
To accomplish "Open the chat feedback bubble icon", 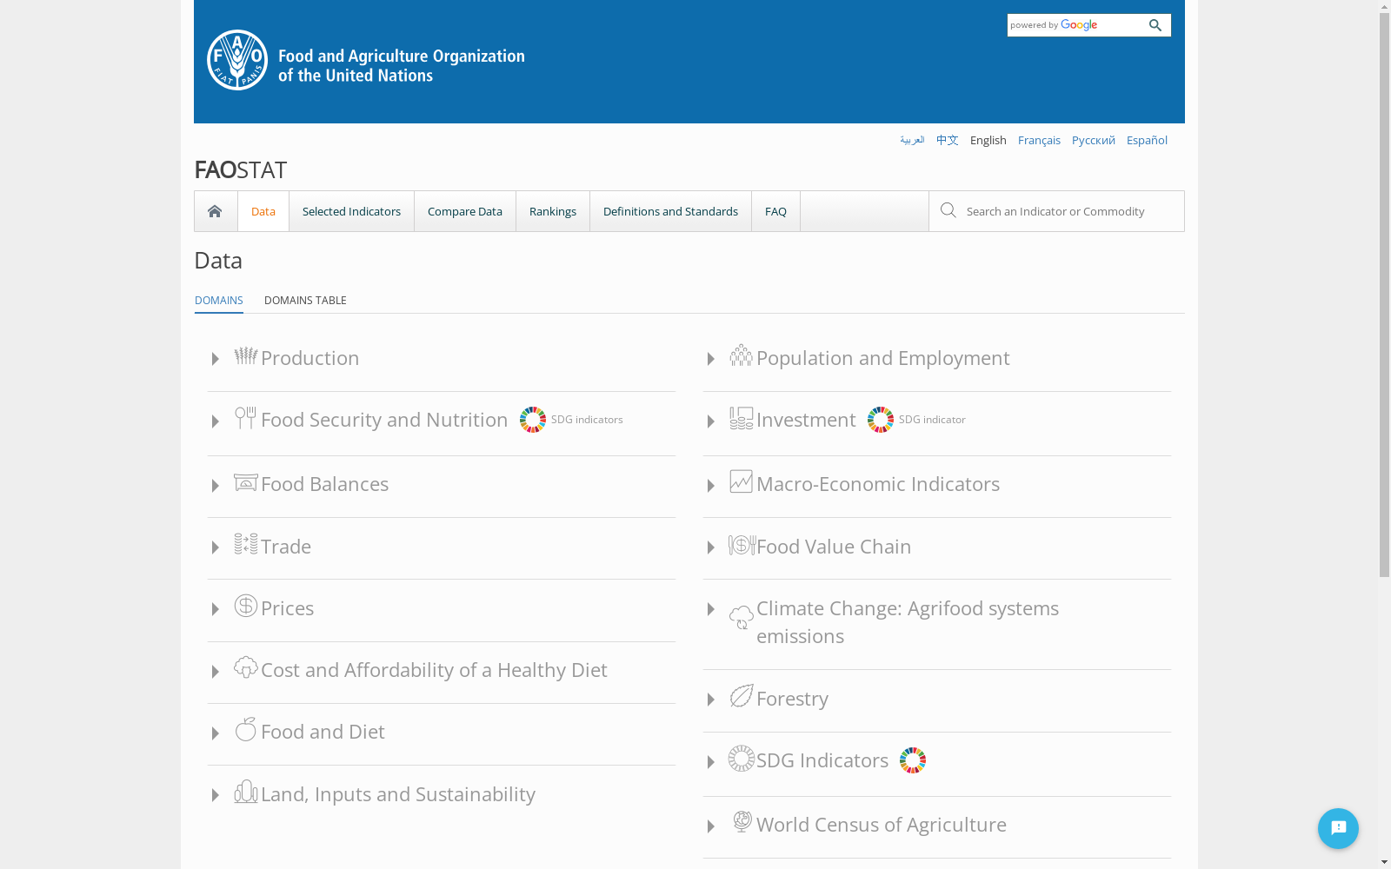I will 1338,828.
